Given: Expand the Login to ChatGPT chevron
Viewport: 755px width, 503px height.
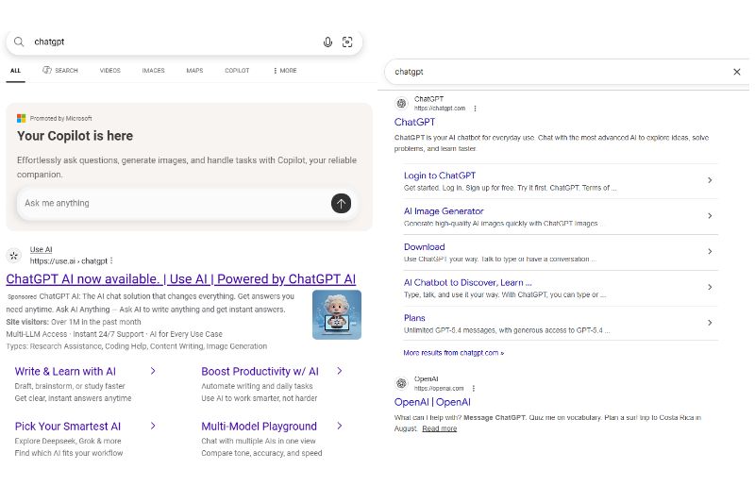Looking at the screenshot, I should pos(710,180).
